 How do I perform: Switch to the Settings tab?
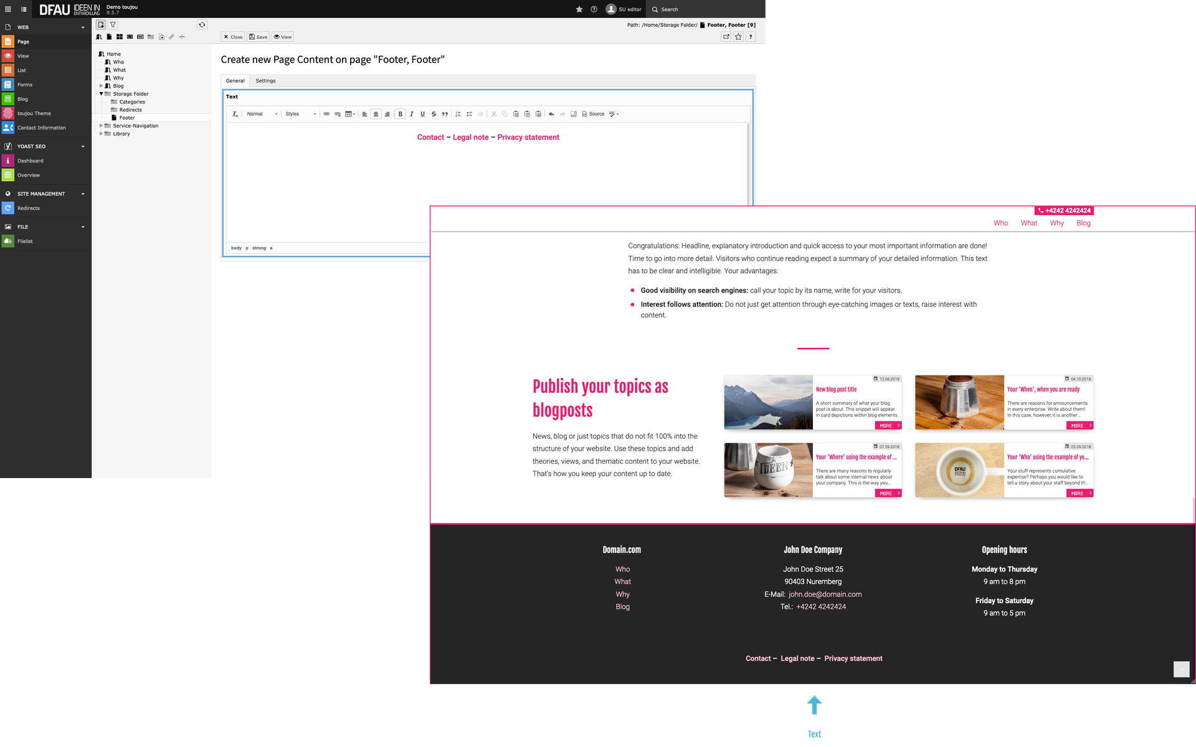coord(265,81)
